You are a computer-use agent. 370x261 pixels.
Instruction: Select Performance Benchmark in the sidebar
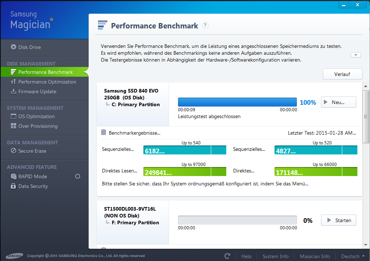[x=44, y=72]
